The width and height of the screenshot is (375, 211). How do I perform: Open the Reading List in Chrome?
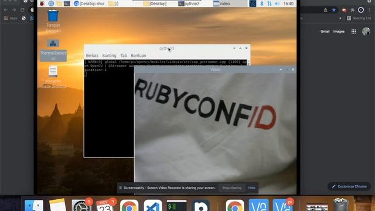tap(359, 18)
